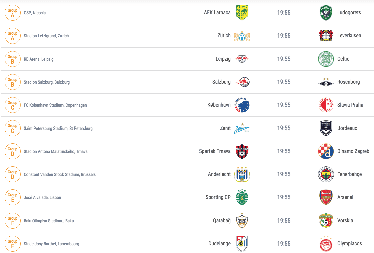Open the Zenit club logo
Viewport: 374px width, 253px height.
point(242,128)
